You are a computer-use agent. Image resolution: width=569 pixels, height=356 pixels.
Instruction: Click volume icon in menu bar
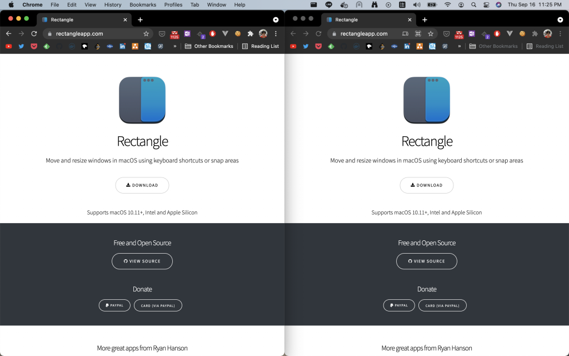point(417,4)
